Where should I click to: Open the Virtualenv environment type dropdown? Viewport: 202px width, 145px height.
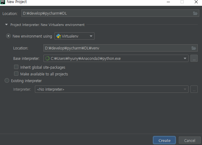pos(74,36)
